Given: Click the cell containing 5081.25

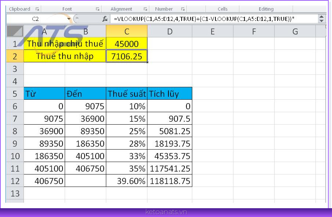Looking at the screenshot, I should [x=170, y=131].
